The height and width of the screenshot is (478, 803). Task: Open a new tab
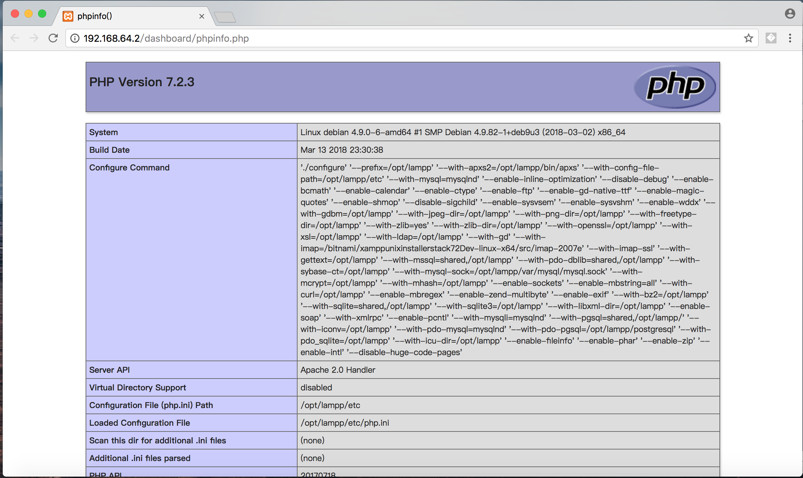[x=225, y=17]
